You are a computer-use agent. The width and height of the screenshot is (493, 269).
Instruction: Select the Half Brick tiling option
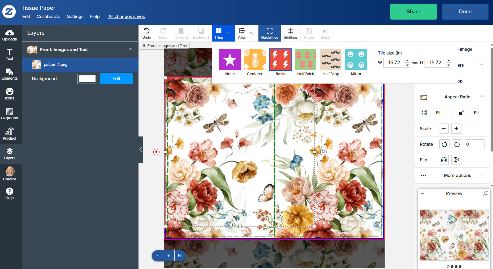coord(305,62)
